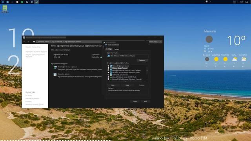Click the 'Yapılandır...' button
This screenshot has height=141, width=251.
(x=142, y=60)
